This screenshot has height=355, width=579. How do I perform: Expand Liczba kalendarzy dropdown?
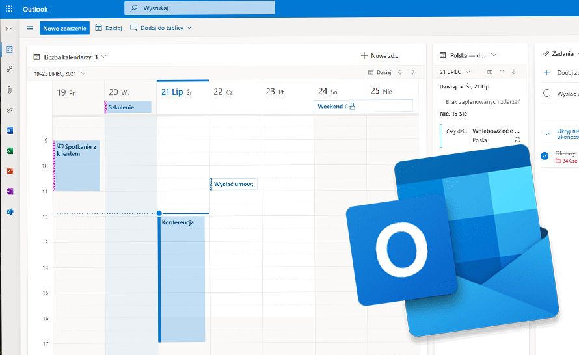click(103, 57)
